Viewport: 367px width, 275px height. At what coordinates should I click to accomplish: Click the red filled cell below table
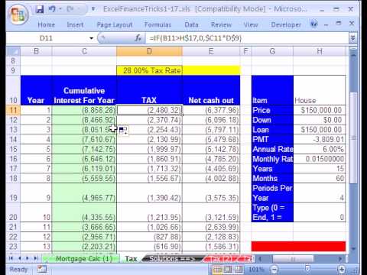click(298, 246)
